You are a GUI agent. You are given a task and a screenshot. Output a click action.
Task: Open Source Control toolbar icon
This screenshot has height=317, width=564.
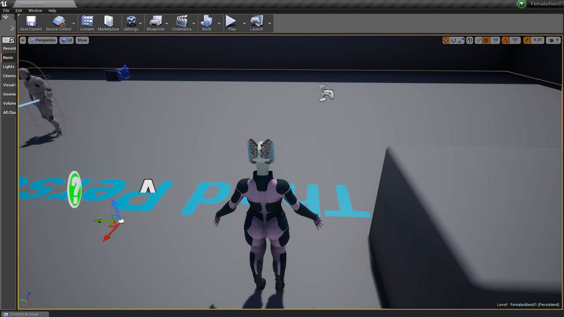[59, 21]
